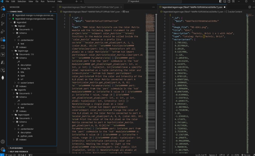Viewport: 255px width, 156px height.
Task: Open the File menu
Action: [7, 1]
